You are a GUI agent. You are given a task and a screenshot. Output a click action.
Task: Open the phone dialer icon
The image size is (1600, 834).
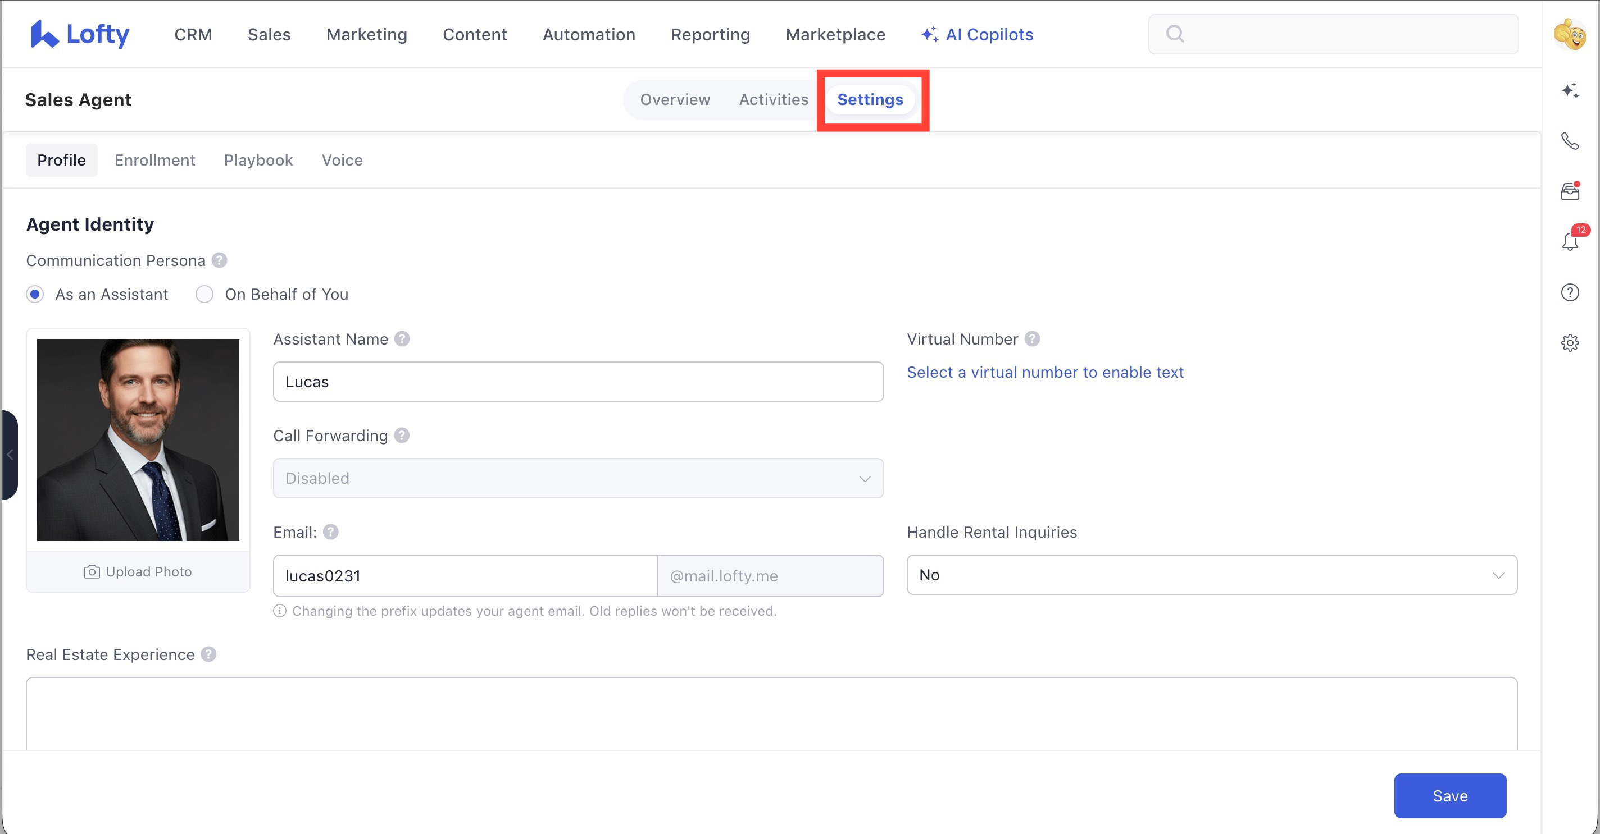[x=1571, y=141]
